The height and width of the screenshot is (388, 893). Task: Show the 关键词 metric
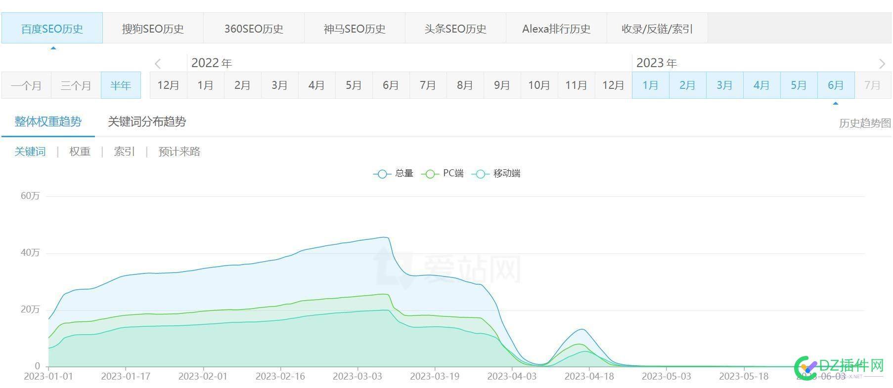click(30, 152)
